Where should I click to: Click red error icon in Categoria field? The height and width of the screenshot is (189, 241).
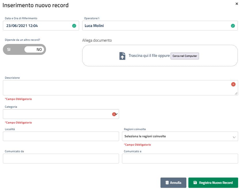(114, 114)
